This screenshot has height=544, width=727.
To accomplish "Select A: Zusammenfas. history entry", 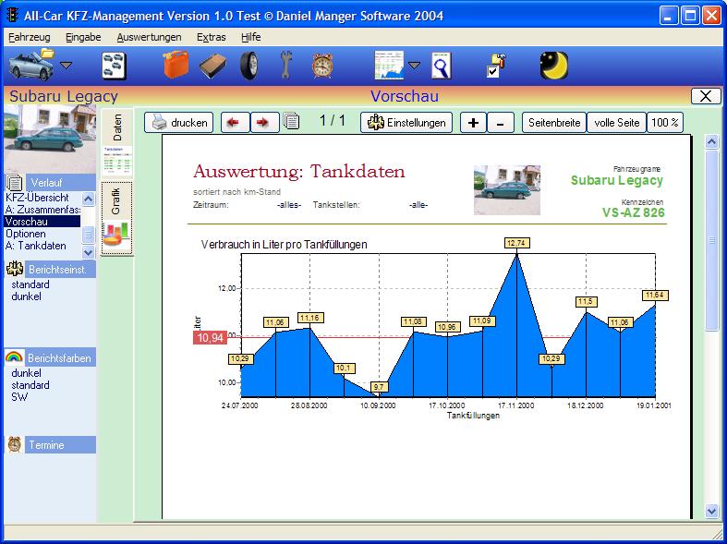I will 42,210.
